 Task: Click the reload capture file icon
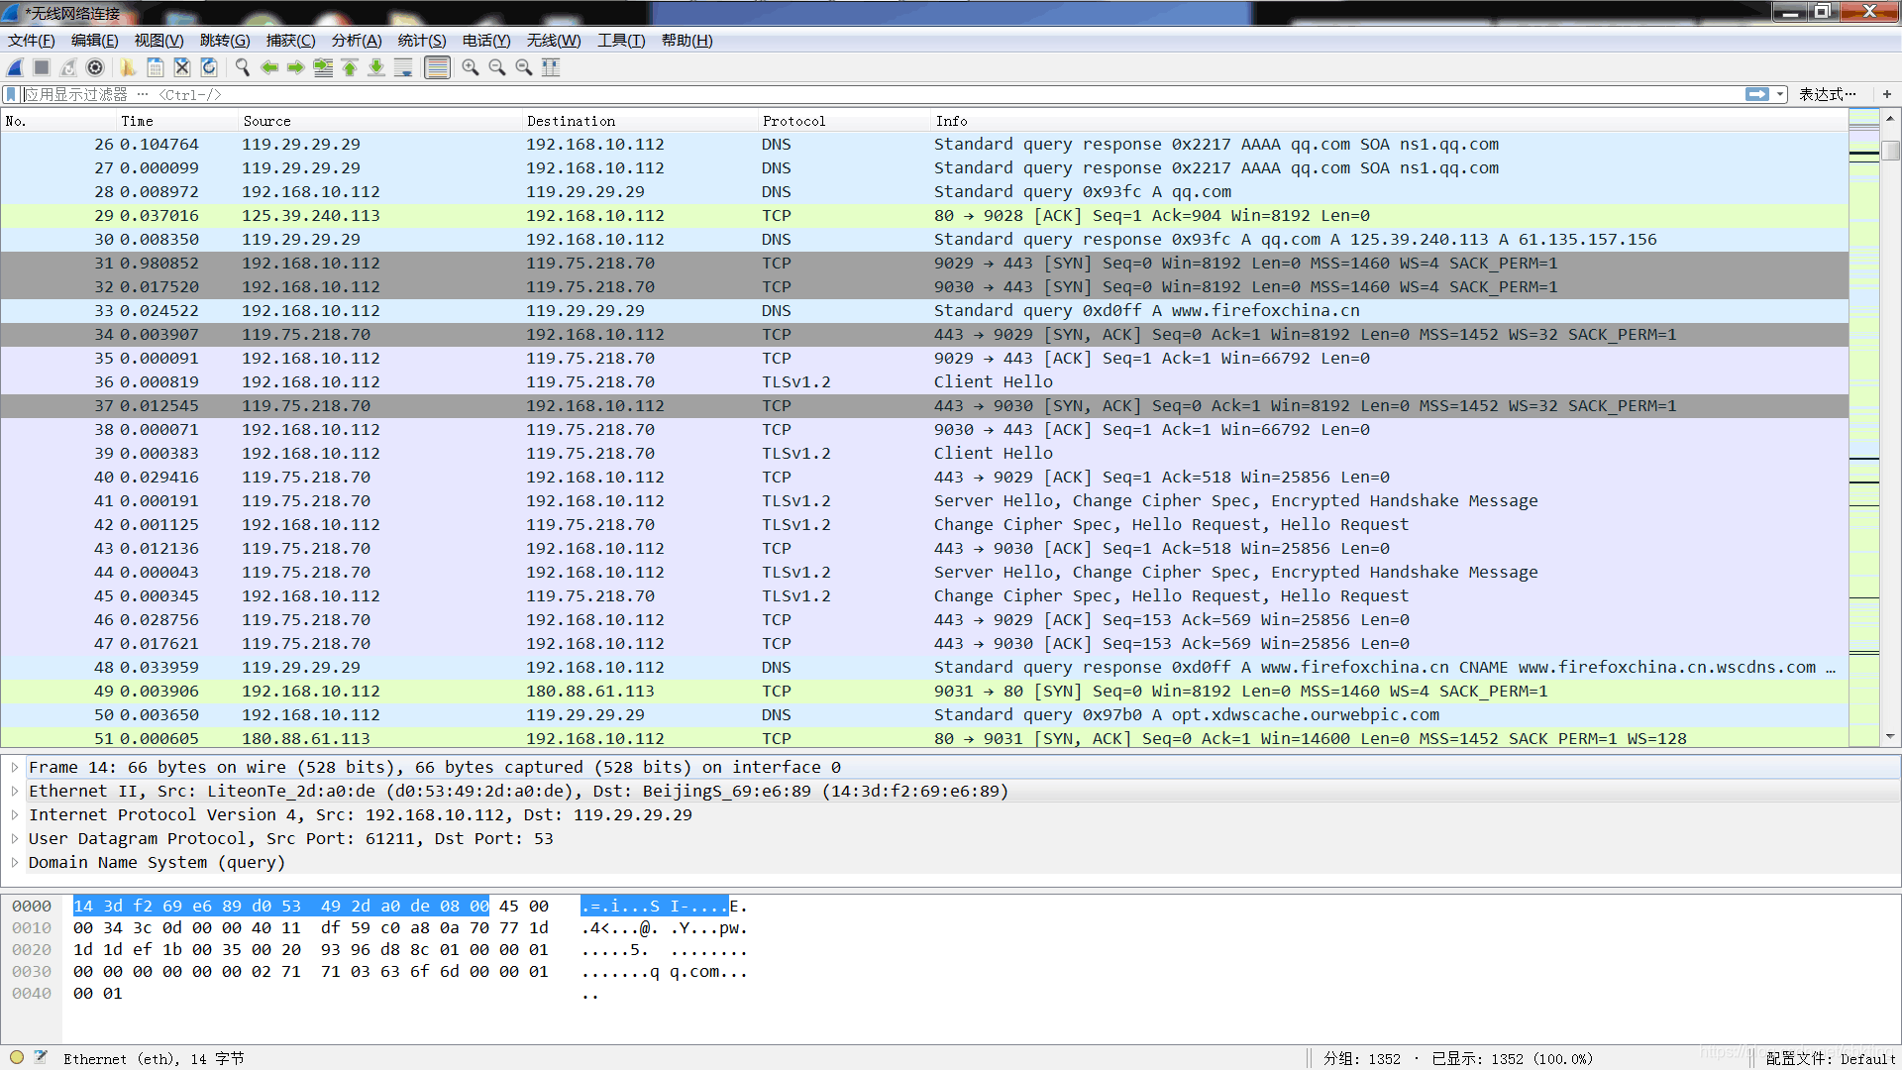(x=209, y=67)
